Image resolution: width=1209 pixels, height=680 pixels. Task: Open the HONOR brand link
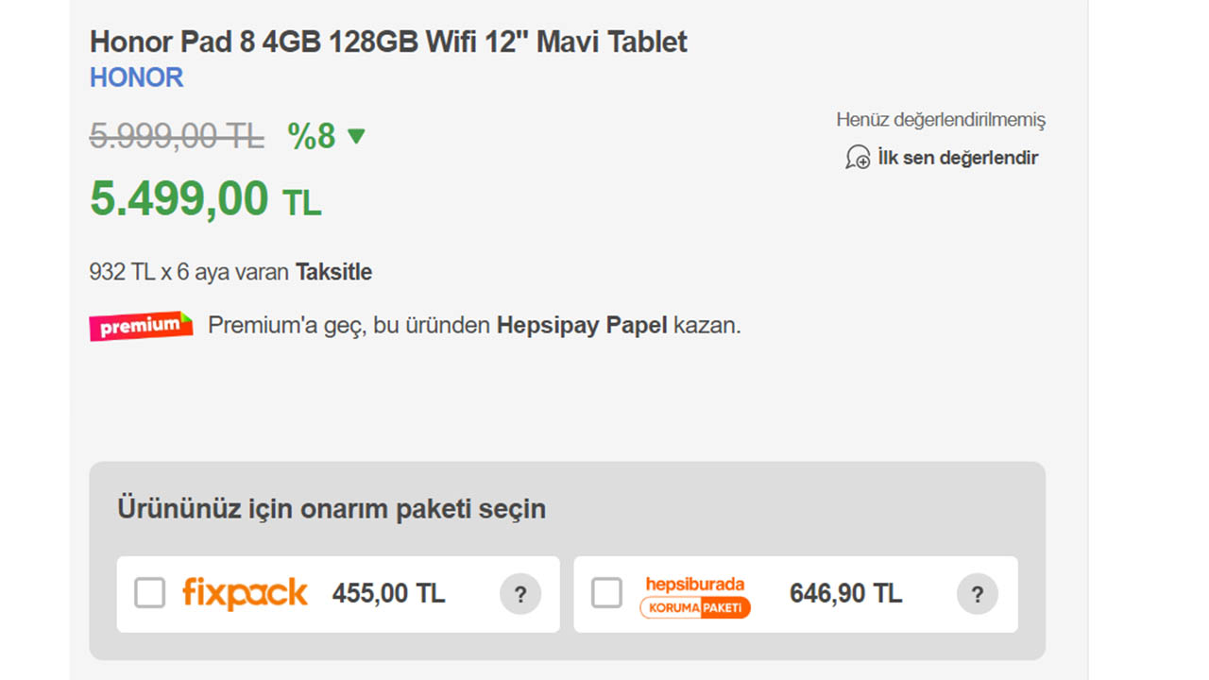(137, 77)
